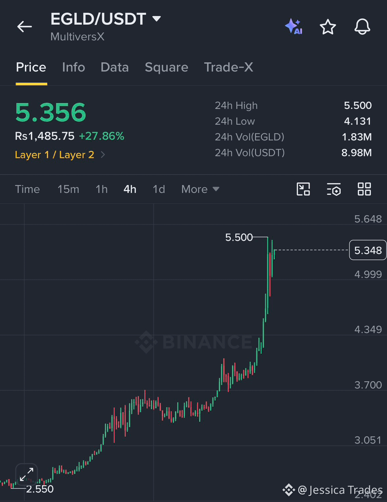Select the Time line chart view
387x502 pixels.
click(28, 189)
